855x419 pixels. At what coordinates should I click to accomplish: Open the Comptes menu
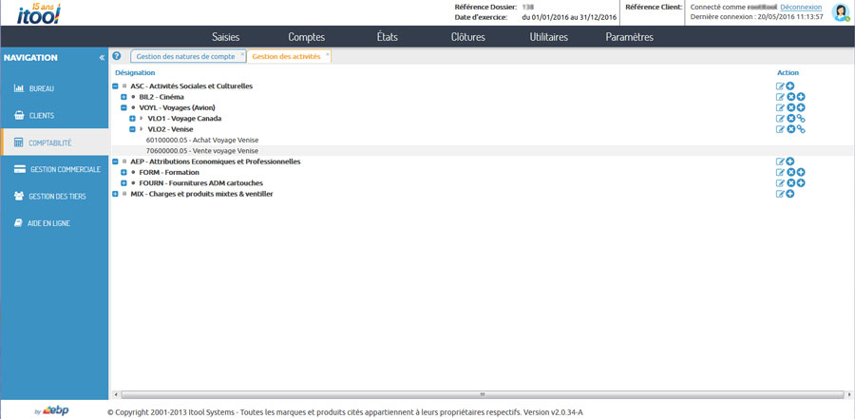pos(307,37)
